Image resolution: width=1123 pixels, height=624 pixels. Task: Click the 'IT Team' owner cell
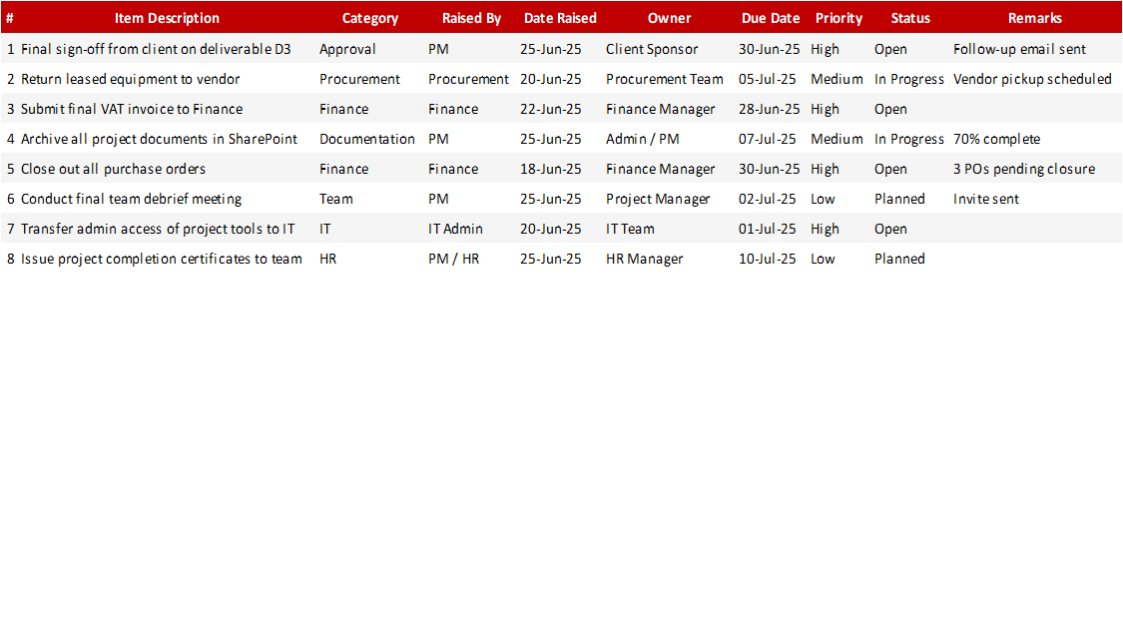click(630, 230)
